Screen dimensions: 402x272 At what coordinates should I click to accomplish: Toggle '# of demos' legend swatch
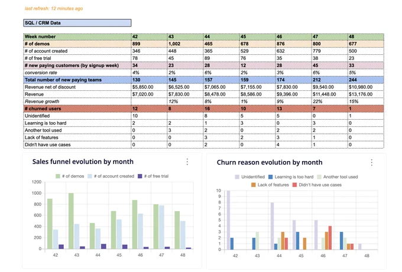pos(58,176)
